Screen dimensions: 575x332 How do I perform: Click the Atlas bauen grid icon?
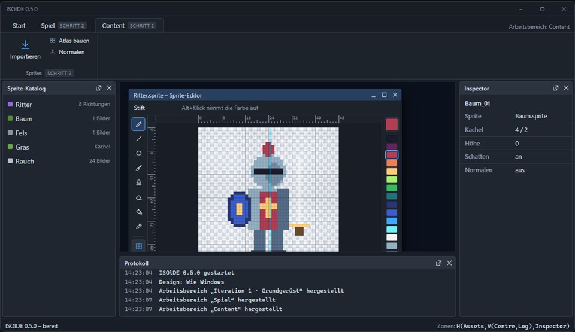(53, 41)
